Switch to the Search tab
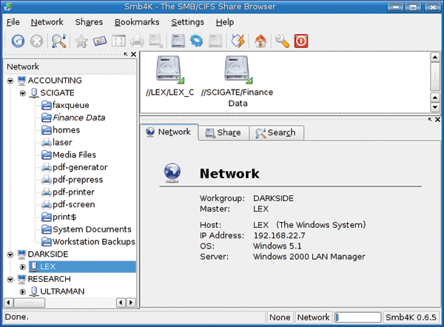 click(274, 132)
